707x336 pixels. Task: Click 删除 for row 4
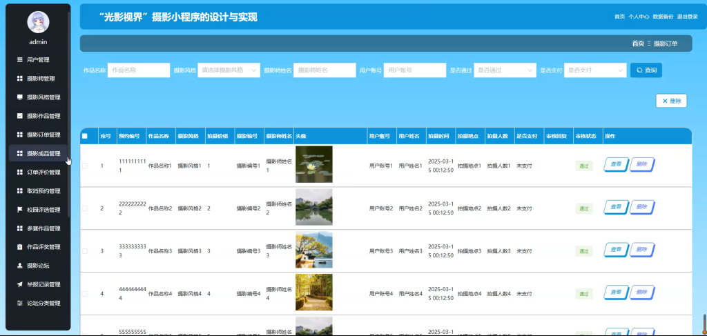coord(642,293)
